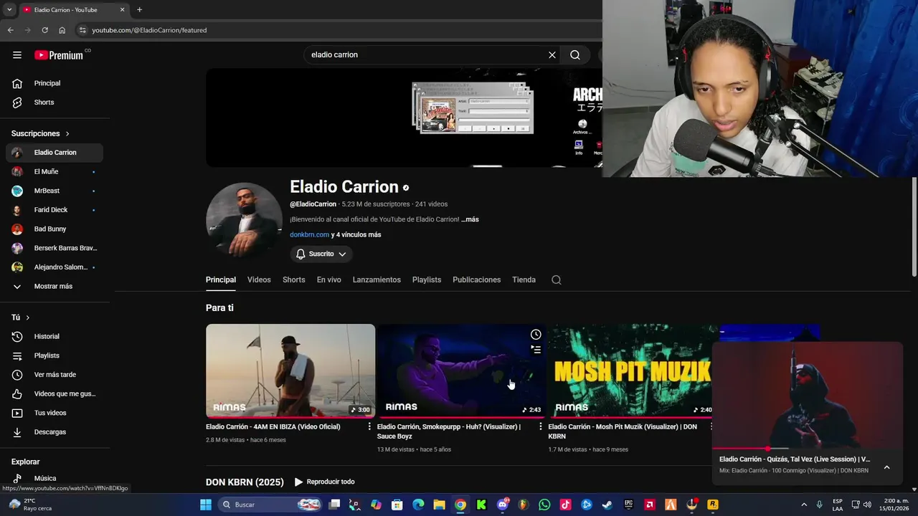Go back in Chrome
Image resolution: width=918 pixels, height=516 pixels.
pos(10,30)
